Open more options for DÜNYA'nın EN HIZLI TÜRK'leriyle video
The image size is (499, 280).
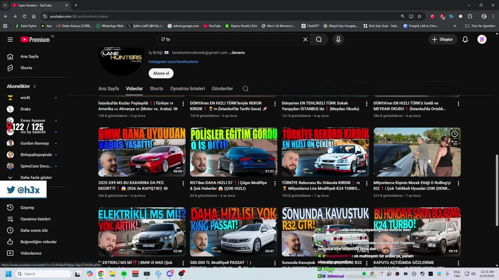[275, 104]
